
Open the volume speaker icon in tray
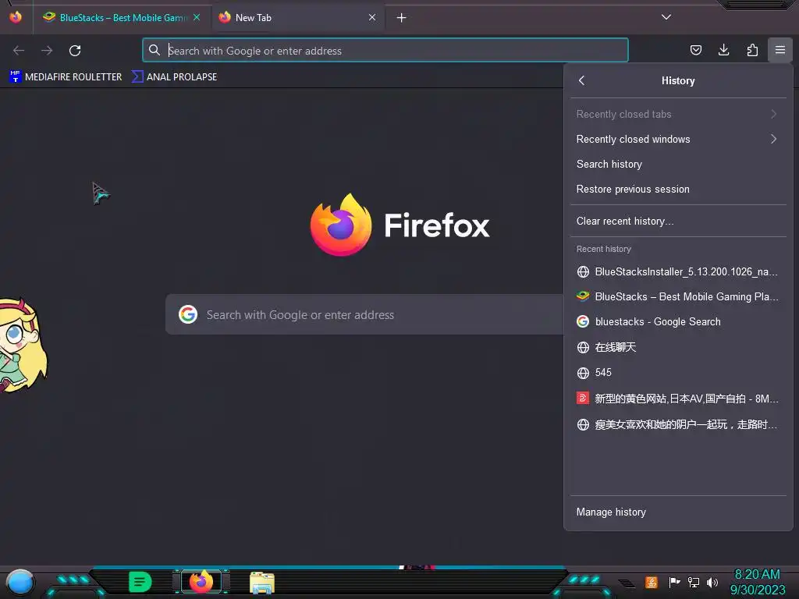(x=712, y=582)
